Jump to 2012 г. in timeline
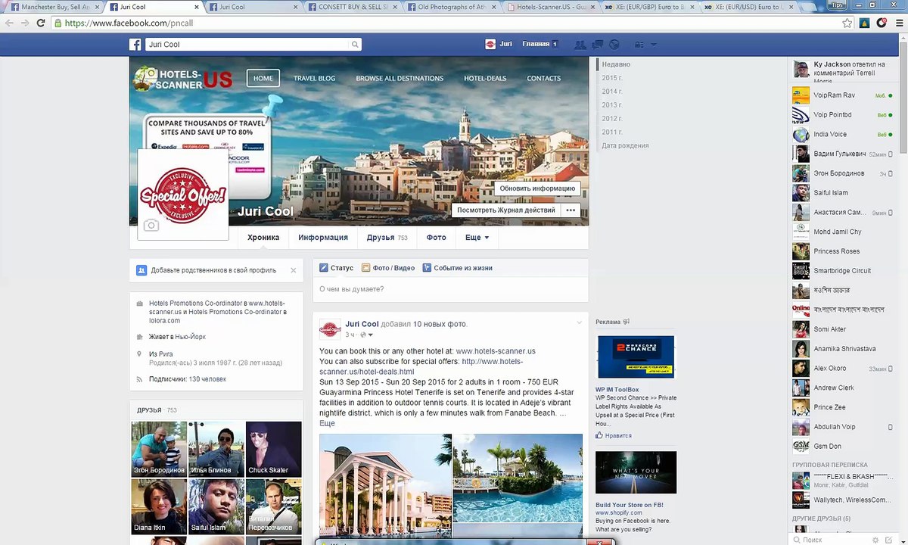Viewport: 908px width, 545px height. click(612, 119)
